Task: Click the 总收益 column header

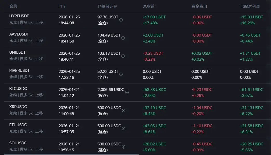Action: coord(149,6)
